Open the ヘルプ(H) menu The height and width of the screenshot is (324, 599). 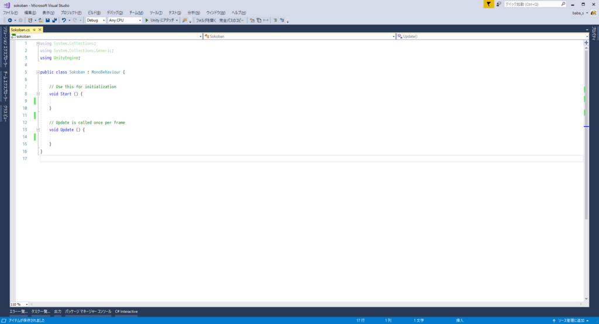(239, 13)
